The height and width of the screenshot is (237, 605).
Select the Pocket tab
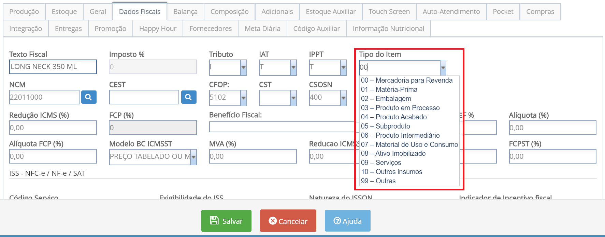[503, 12]
